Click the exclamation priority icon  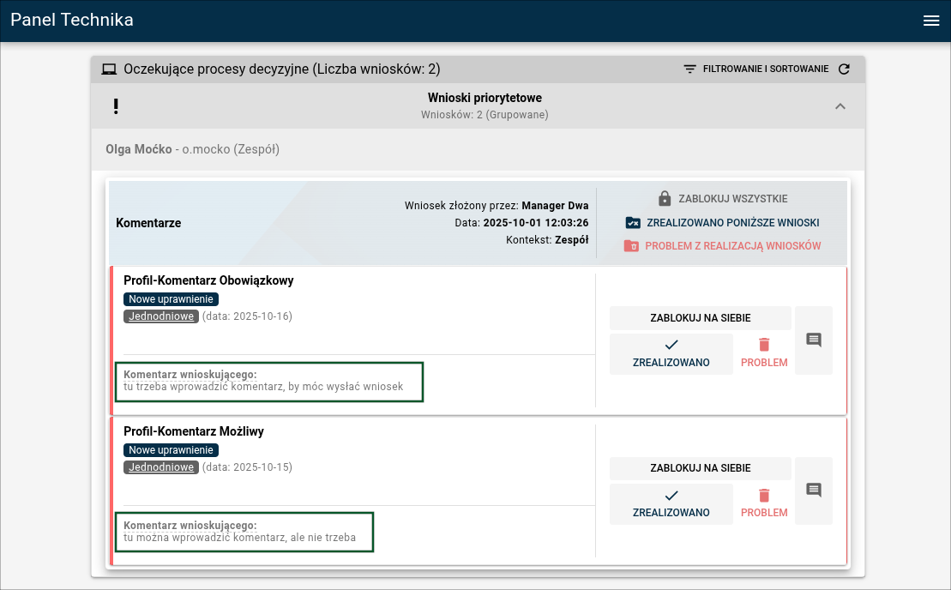[116, 106]
